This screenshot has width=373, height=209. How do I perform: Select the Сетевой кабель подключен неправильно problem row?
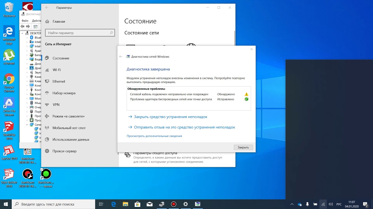pyautogui.click(x=189, y=94)
